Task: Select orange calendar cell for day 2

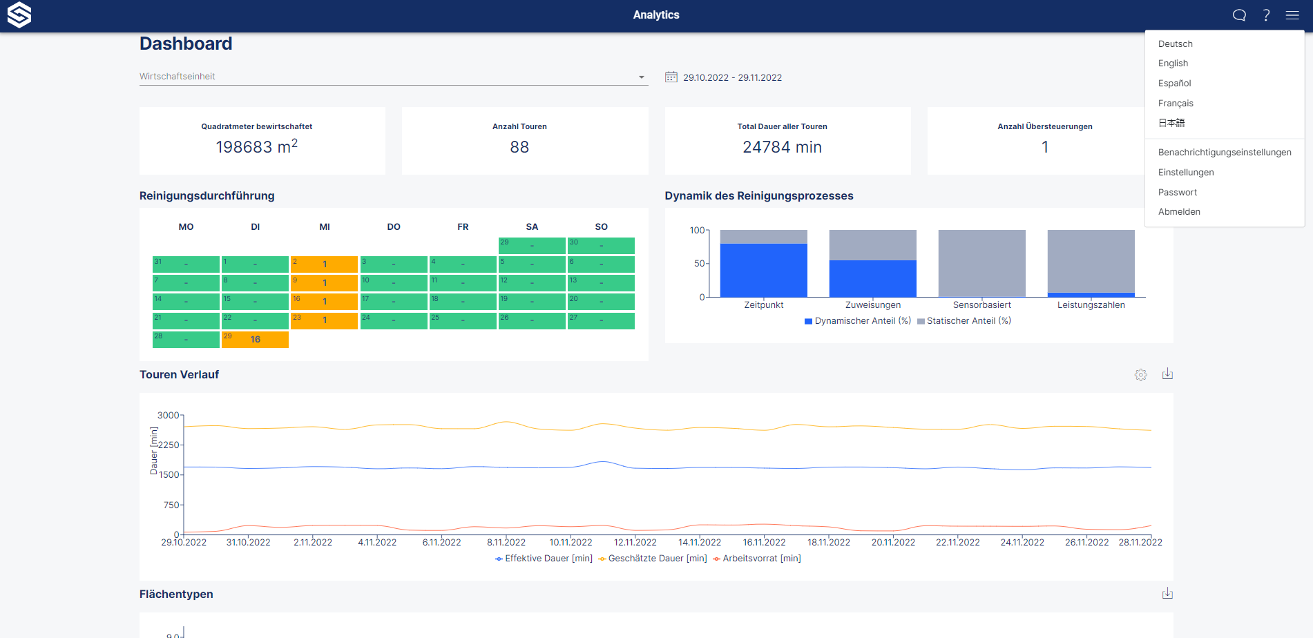Action: coord(325,264)
